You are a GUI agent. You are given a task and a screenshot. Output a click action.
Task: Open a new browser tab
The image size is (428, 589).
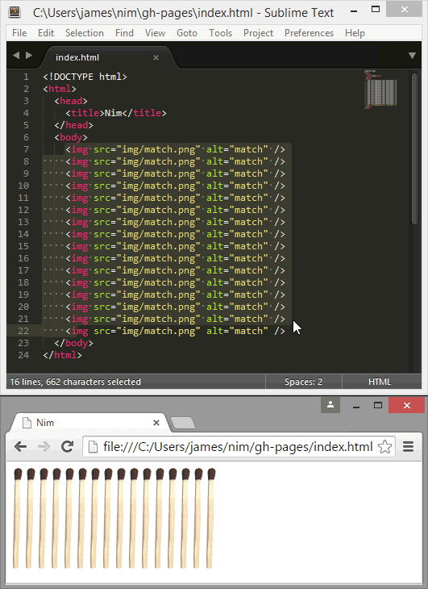(x=183, y=423)
